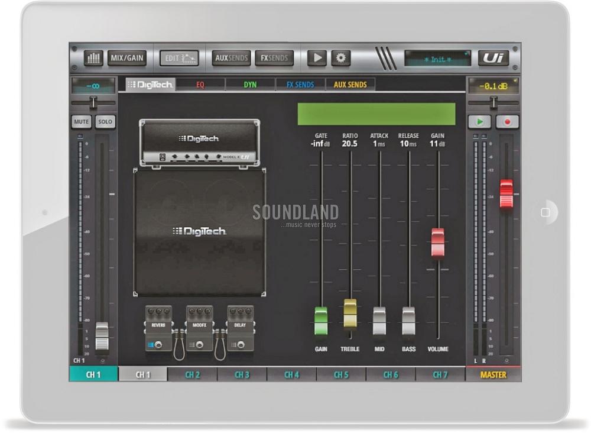Viewport: 591px width, 433px height.
Task: Click the RATIO value 20.5
Action: pyautogui.click(x=350, y=144)
